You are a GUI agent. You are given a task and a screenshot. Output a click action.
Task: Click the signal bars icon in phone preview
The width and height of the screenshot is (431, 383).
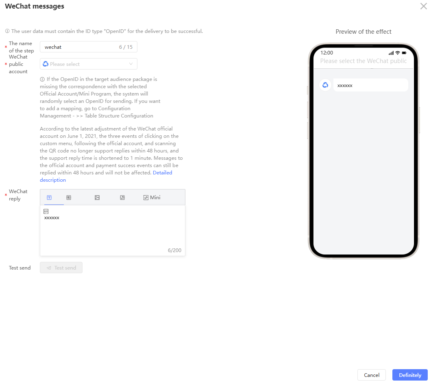391,53
